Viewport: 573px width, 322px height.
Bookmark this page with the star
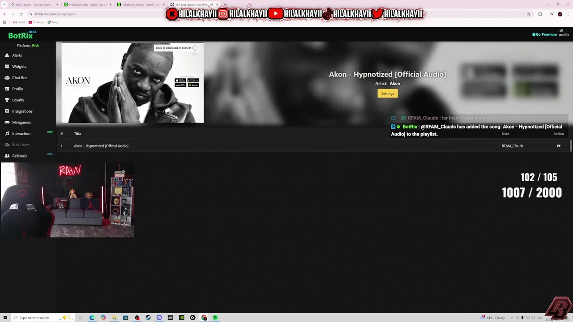point(529,14)
